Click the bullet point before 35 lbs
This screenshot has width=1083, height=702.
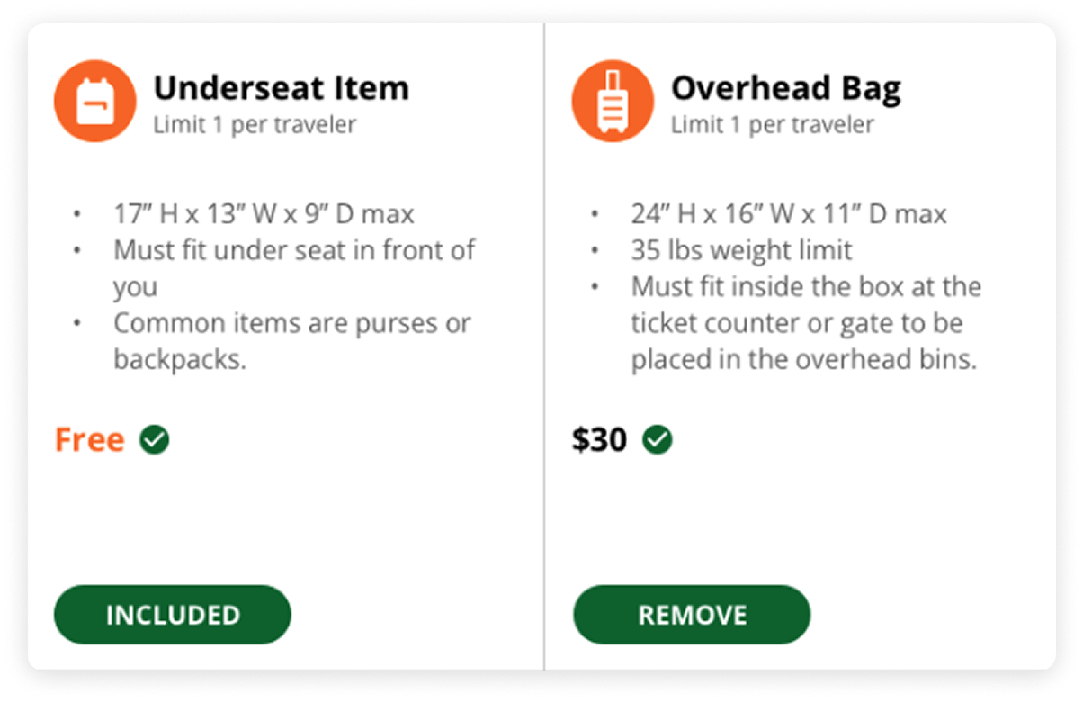[595, 250]
